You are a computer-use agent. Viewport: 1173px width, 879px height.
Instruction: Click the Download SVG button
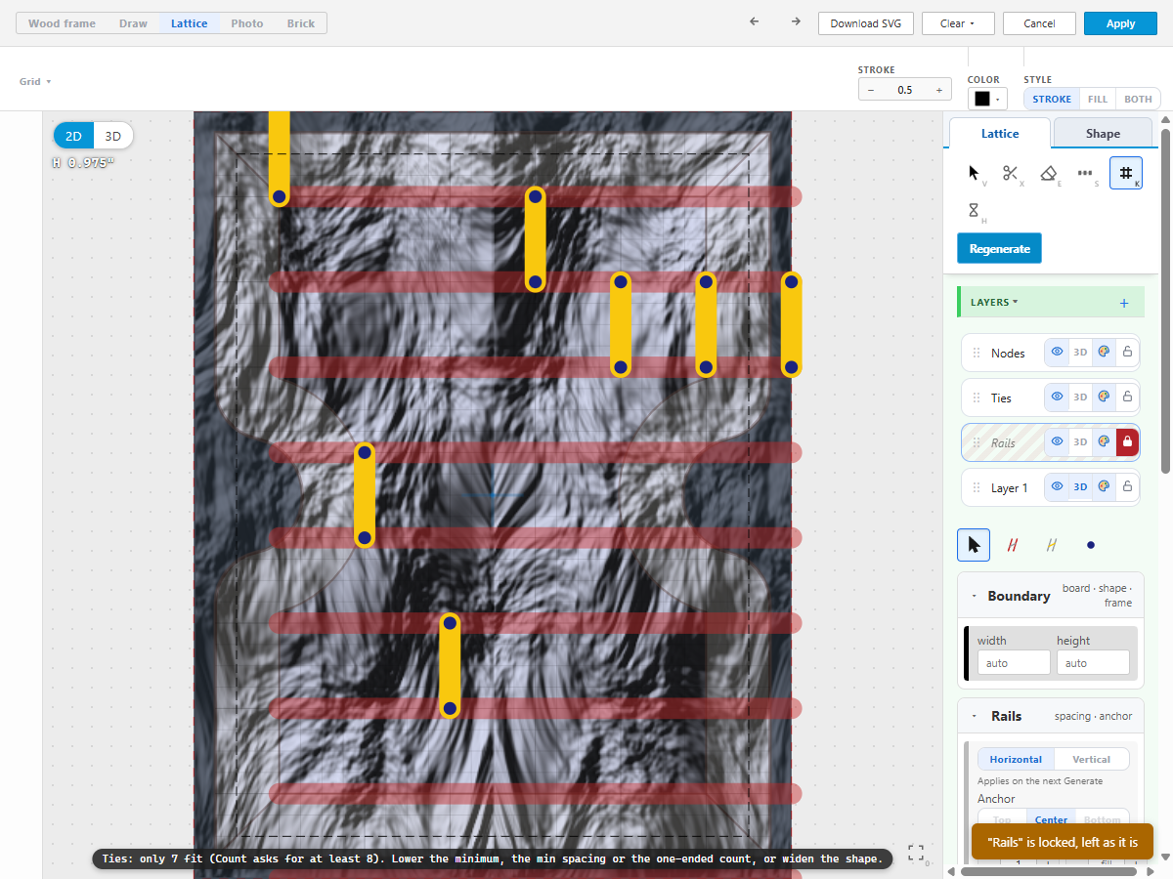click(x=866, y=23)
